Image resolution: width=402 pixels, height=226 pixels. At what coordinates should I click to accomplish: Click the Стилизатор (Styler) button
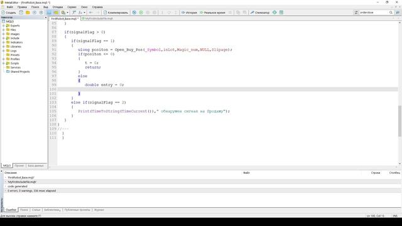(260, 13)
